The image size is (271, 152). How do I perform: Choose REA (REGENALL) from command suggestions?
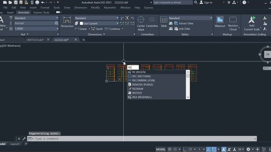click(x=156, y=97)
